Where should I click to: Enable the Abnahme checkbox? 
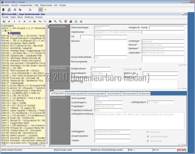(x=148, y=132)
